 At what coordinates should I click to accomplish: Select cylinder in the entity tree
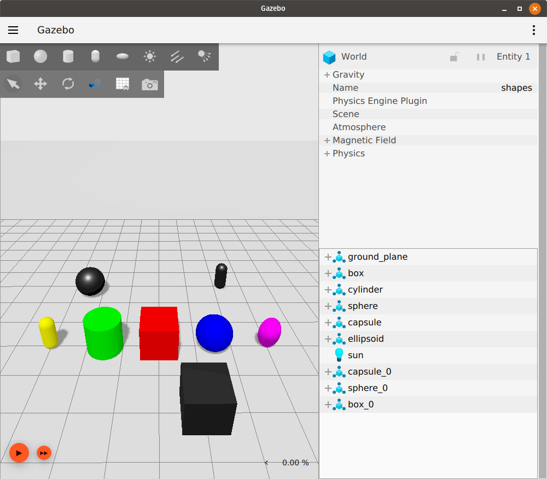[428, 290]
